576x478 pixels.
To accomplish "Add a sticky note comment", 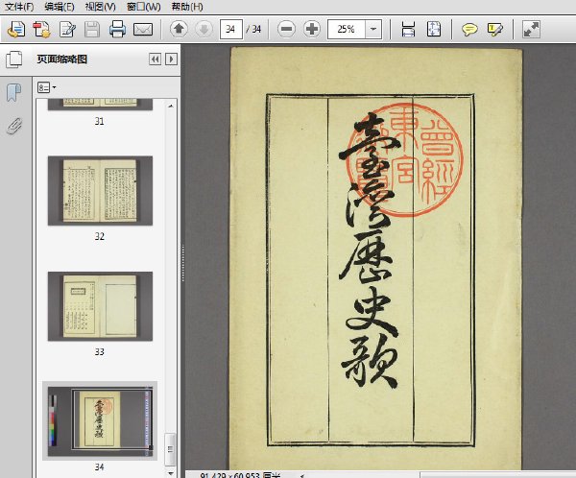I will coord(469,29).
